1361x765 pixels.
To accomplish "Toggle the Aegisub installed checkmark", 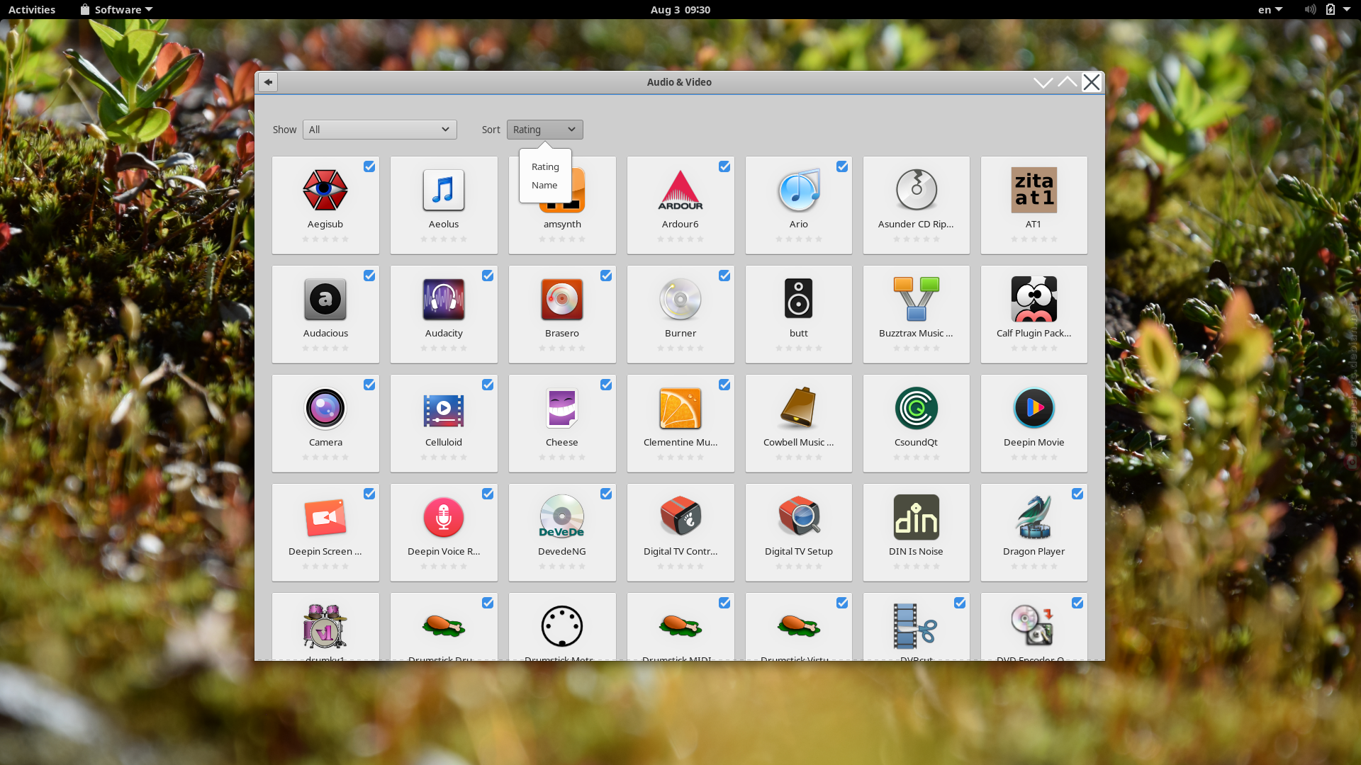I will [x=369, y=166].
